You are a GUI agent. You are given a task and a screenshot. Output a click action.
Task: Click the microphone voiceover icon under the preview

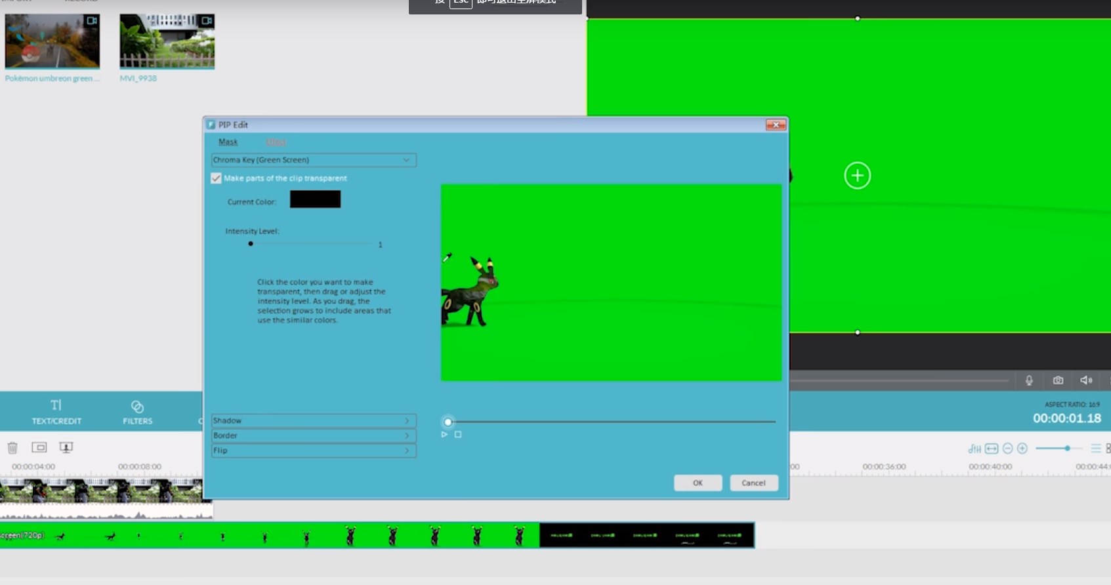1029,380
